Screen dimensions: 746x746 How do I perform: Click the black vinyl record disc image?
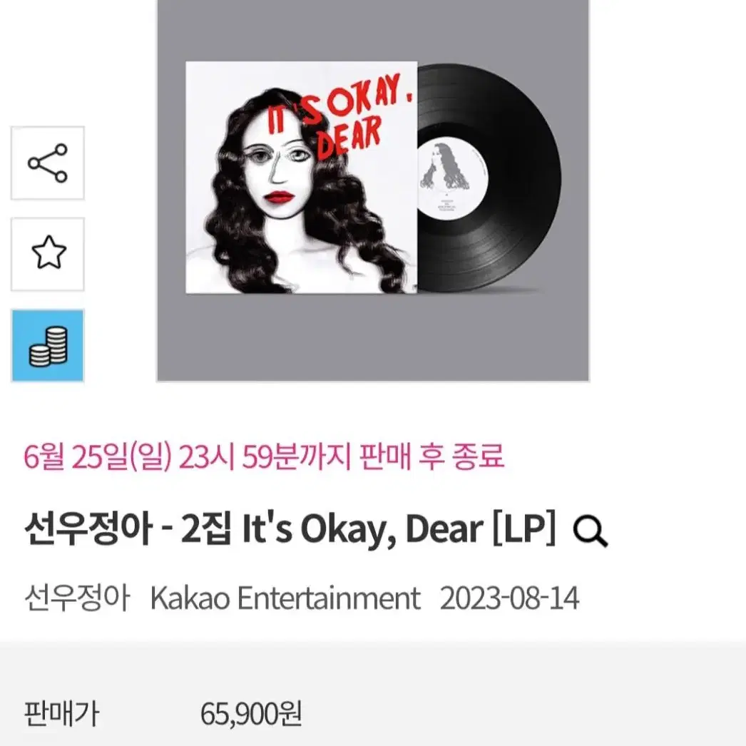click(489, 177)
